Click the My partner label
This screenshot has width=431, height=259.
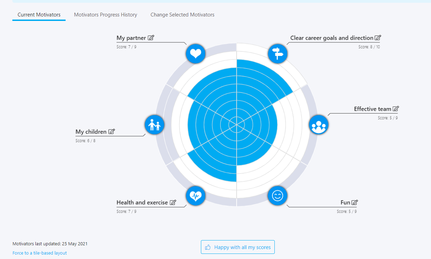click(x=131, y=38)
